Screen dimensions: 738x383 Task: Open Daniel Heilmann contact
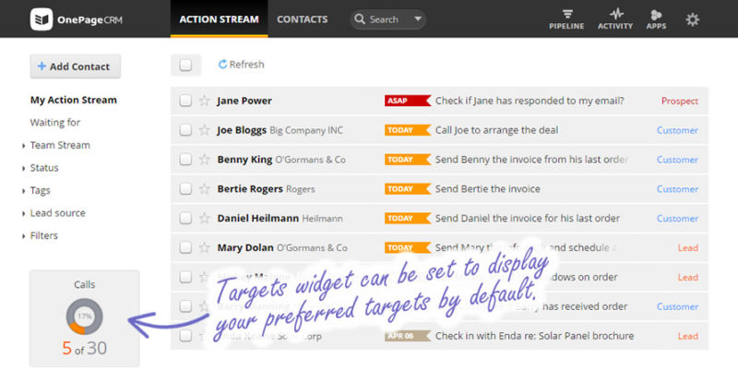[x=258, y=218]
